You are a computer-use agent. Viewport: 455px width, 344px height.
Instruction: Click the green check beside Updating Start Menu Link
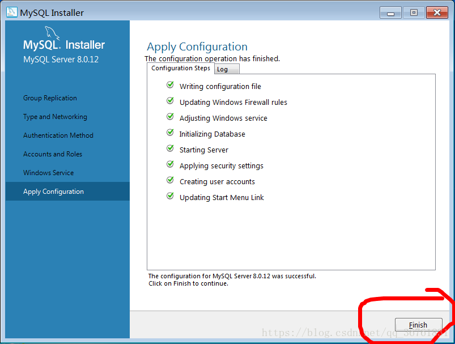tap(171, 196)
